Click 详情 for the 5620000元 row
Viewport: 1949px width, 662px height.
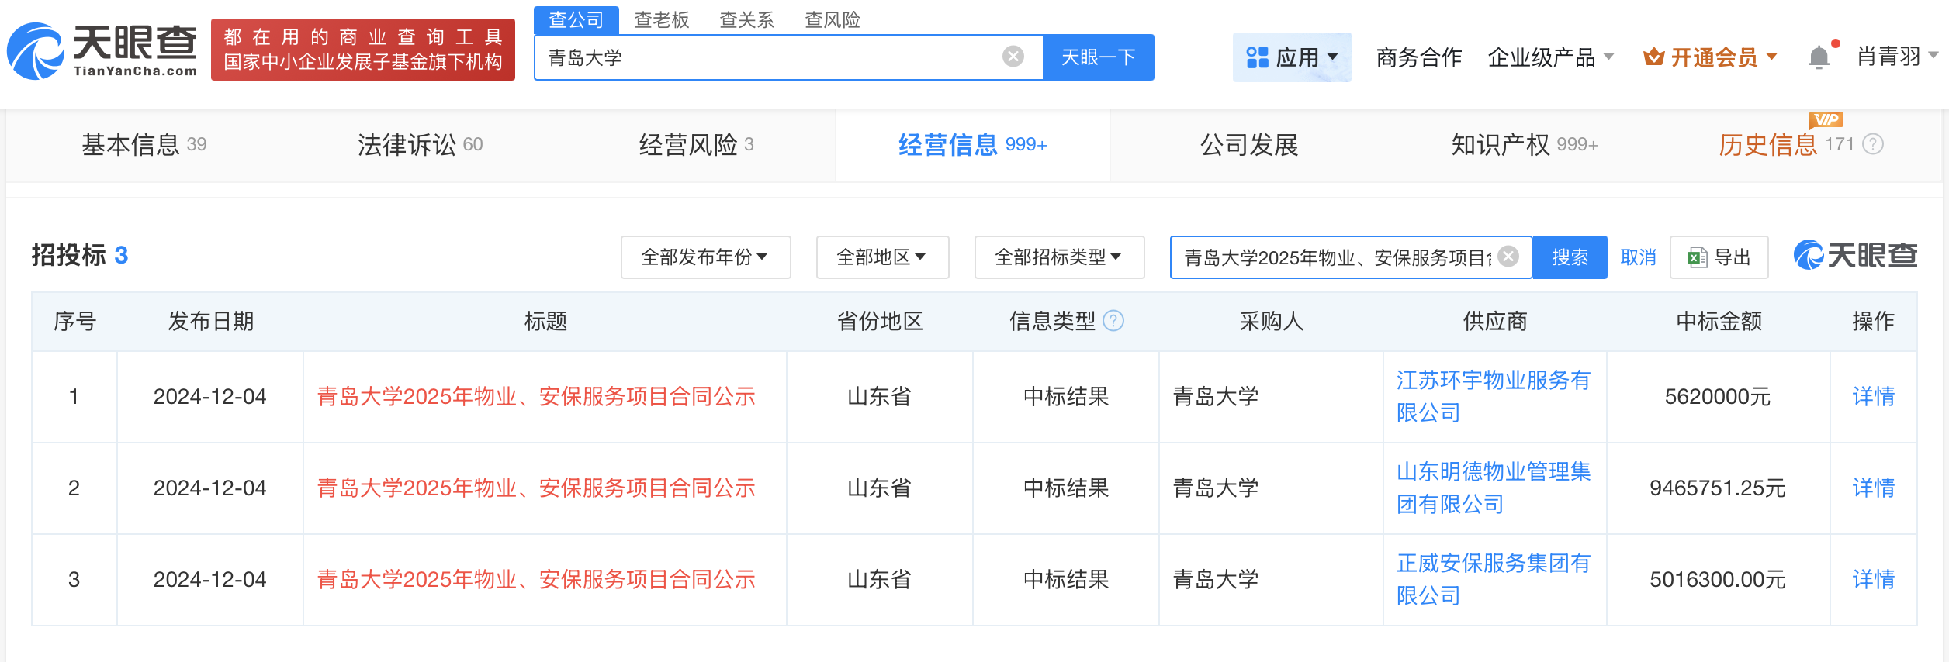point(1874,397)
